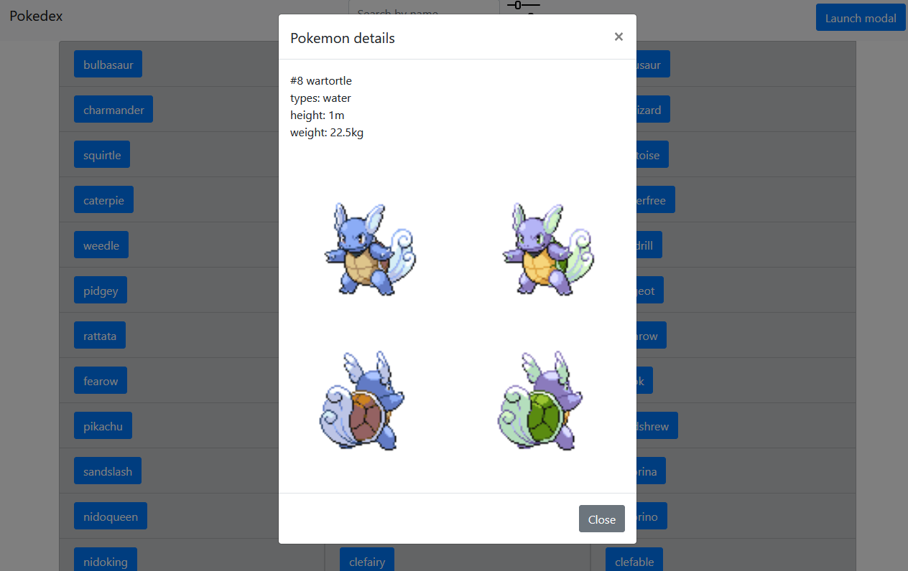Select the charmander button
908x571 pixels.
click(x=114, y=110)
